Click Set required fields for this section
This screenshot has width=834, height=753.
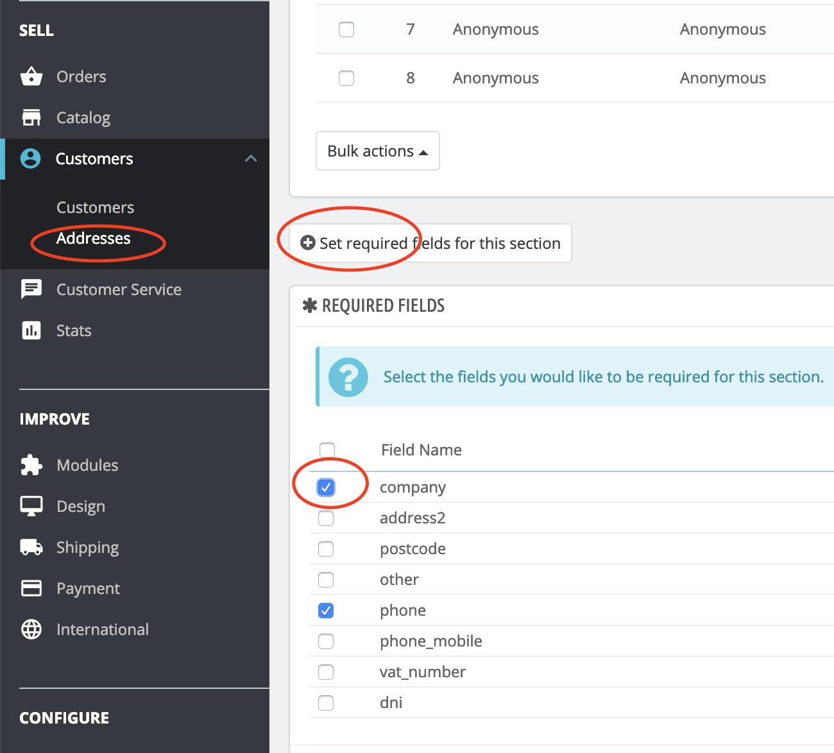[430, 243]
